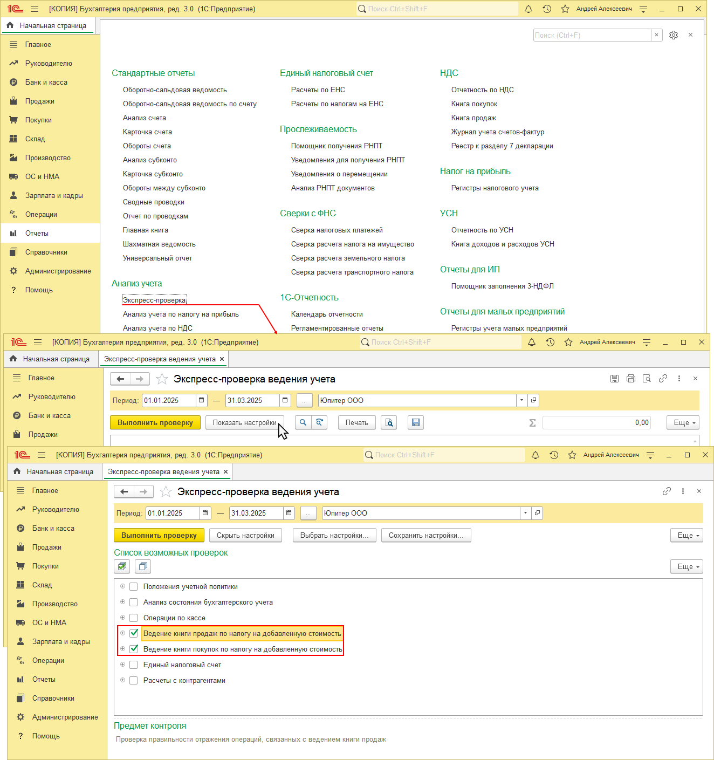Viewport: 714px width, 760px height.
Task: Open the gear settings of the reports panel
Action: pyautogui.click(x=674, y=35)
